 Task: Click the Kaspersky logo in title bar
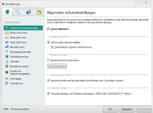coord(3,4)
